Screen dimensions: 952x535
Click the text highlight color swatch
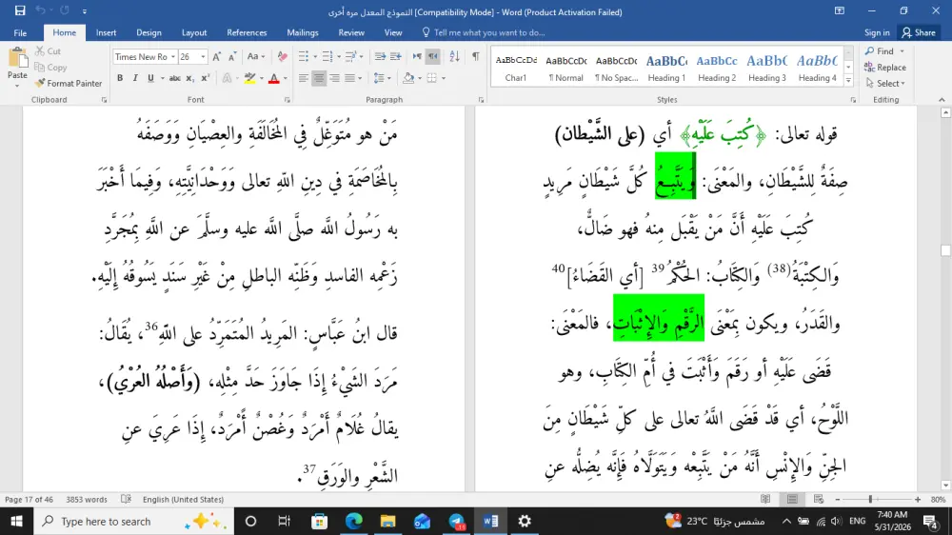click(x=249, y=78)
